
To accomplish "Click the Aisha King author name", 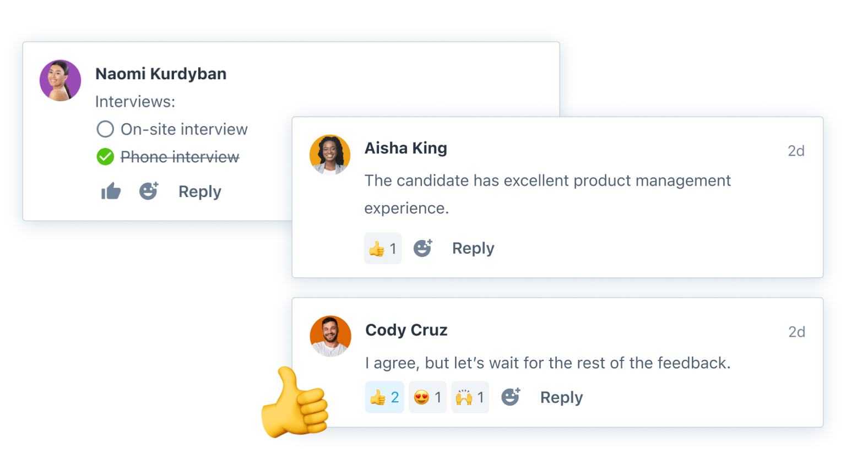I will [406, 148].
